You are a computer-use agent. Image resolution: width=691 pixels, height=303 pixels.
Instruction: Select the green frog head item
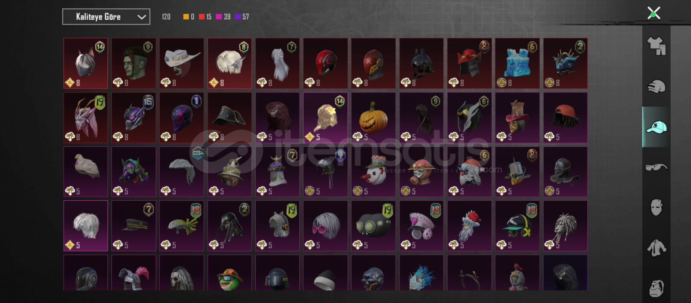[x=229, y=273]
